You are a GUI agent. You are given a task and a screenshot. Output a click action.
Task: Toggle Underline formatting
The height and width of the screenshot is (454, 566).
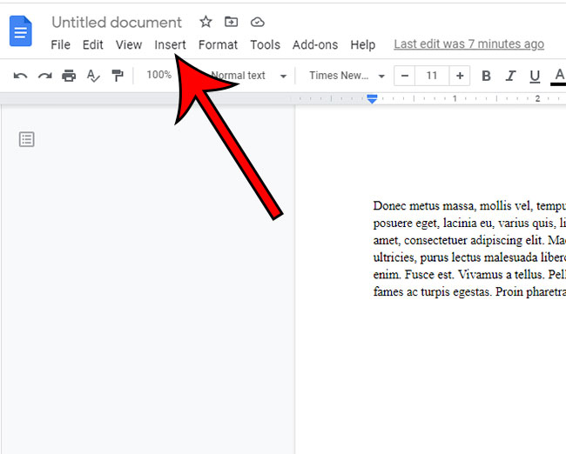535,76
